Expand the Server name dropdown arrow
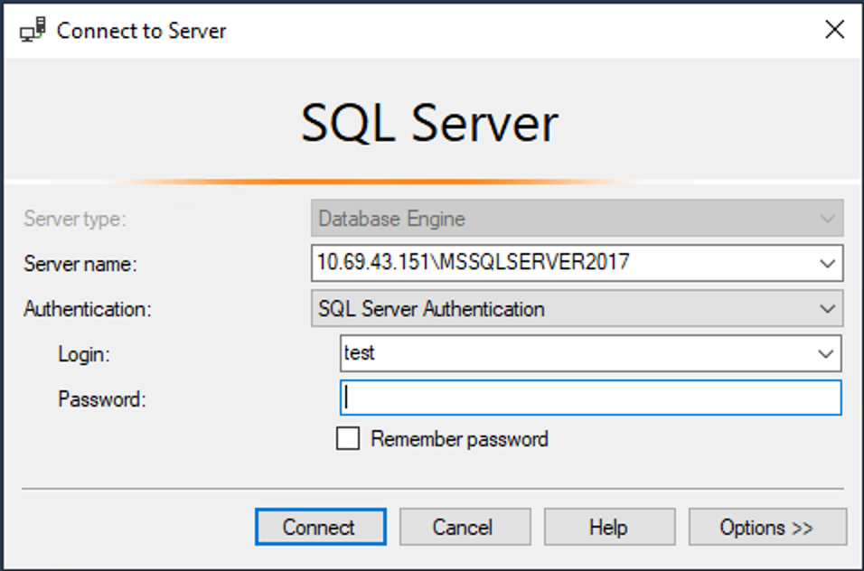Screen dimensions: 864x571 (x=826, y=264)
